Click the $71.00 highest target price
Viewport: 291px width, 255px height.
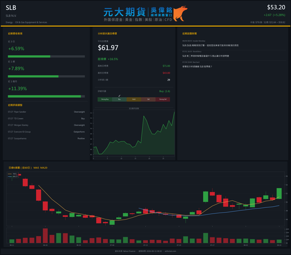pyautogui.click(x=166, y=66)
